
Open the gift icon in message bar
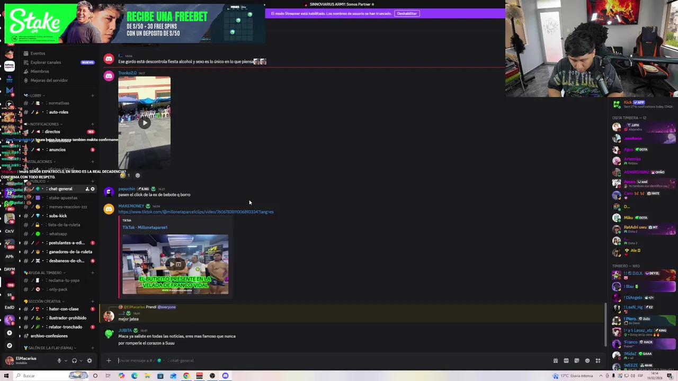555,361
